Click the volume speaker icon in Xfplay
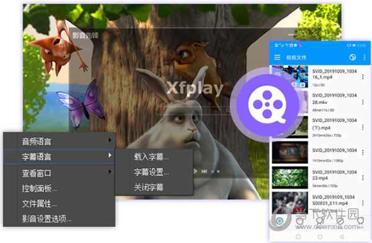 (x=213, y=171)
